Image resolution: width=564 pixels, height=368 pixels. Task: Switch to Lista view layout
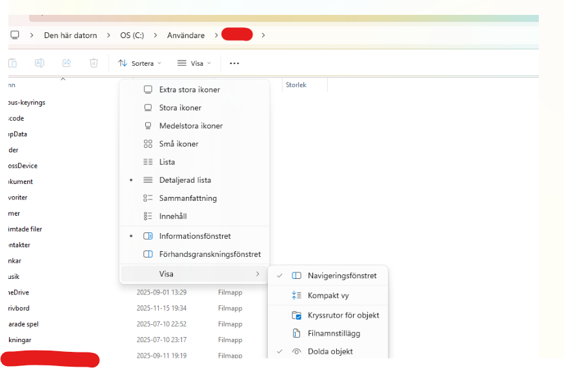(167, 162)
